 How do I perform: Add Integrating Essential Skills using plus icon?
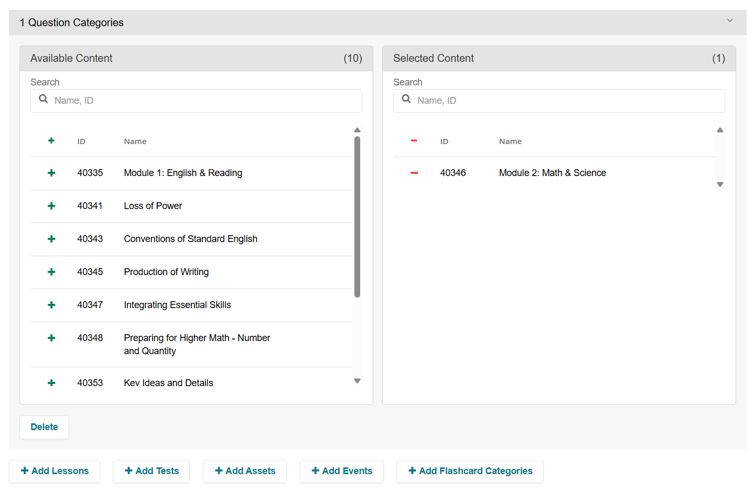(51, 305)
